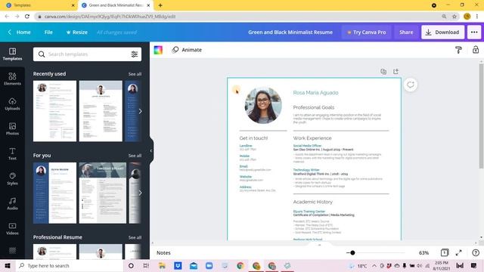Viewport: 484px width, 272px height.
Task: Select the grey-header template in For you
Action: click(103, 193)
